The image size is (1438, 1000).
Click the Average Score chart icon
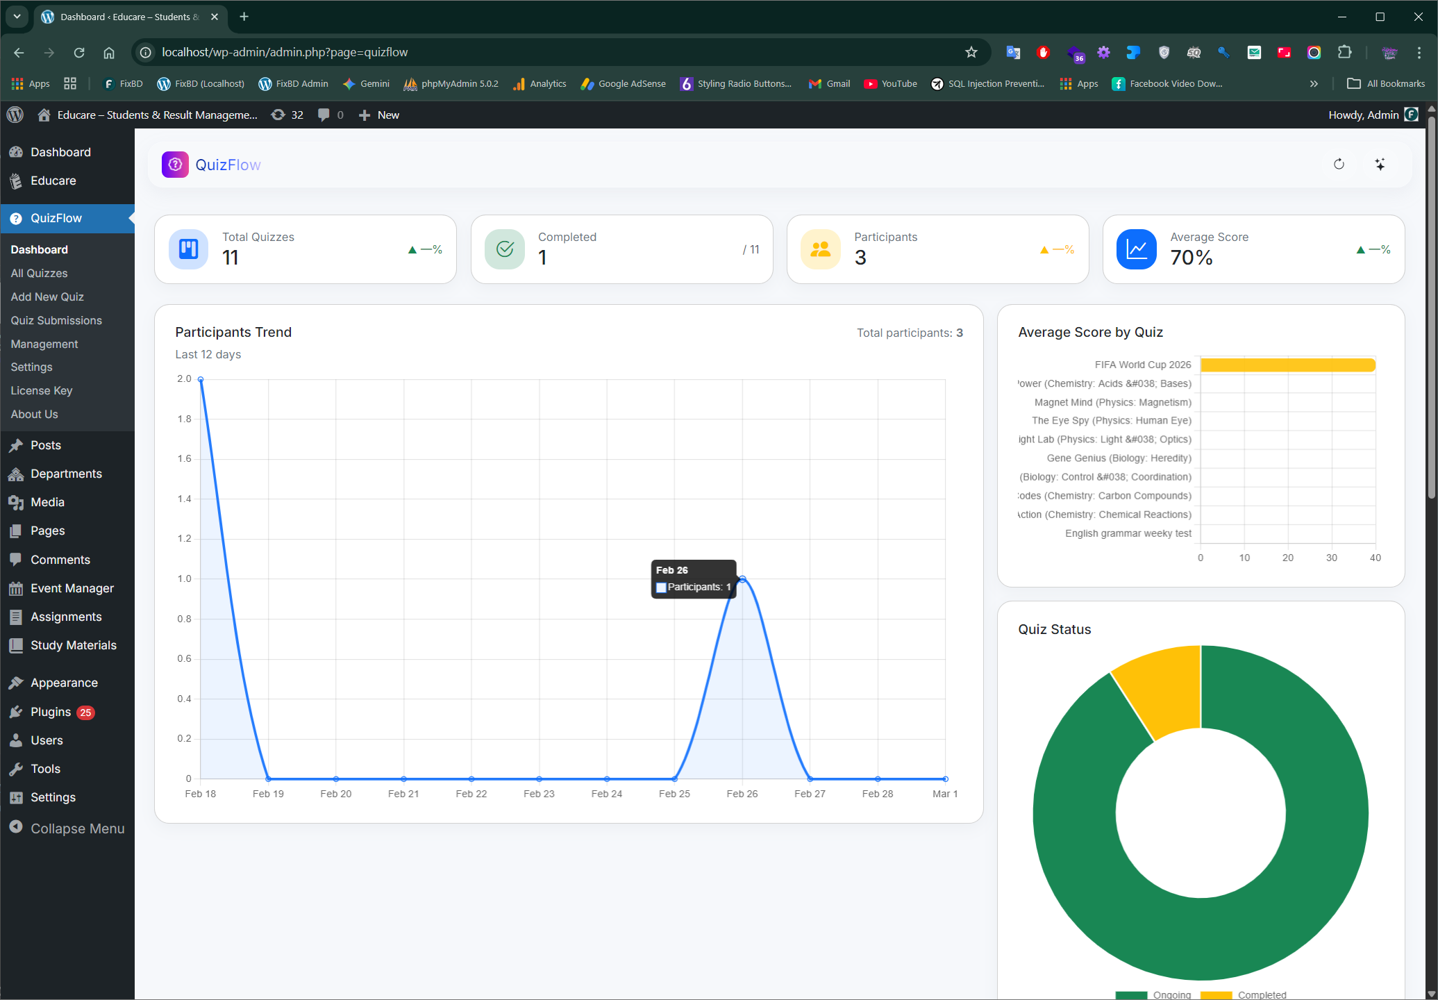(1137, 249)
